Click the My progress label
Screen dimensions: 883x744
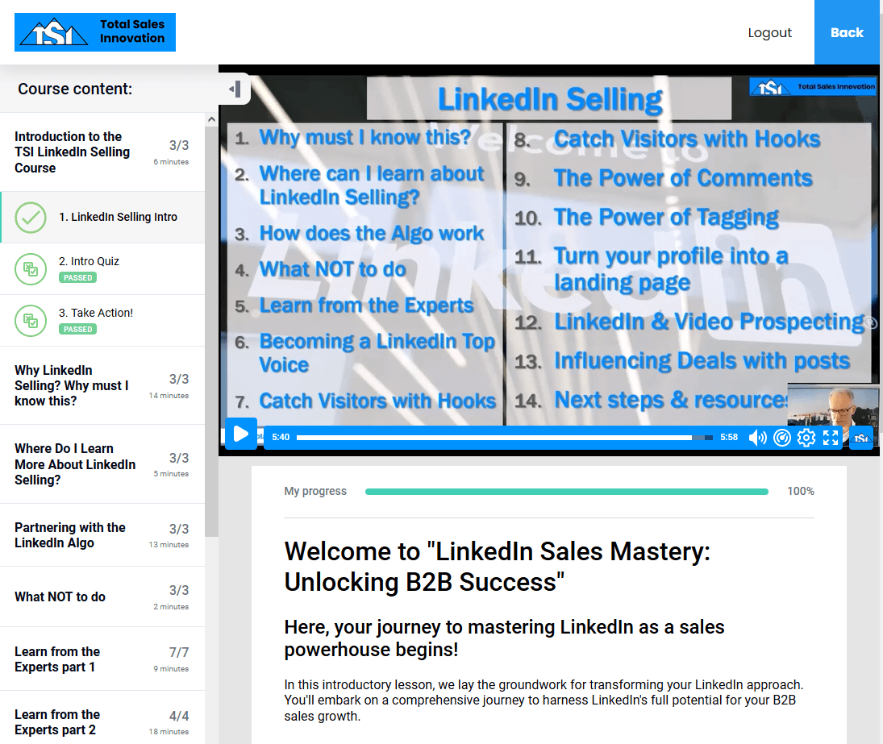pos(315,492)
